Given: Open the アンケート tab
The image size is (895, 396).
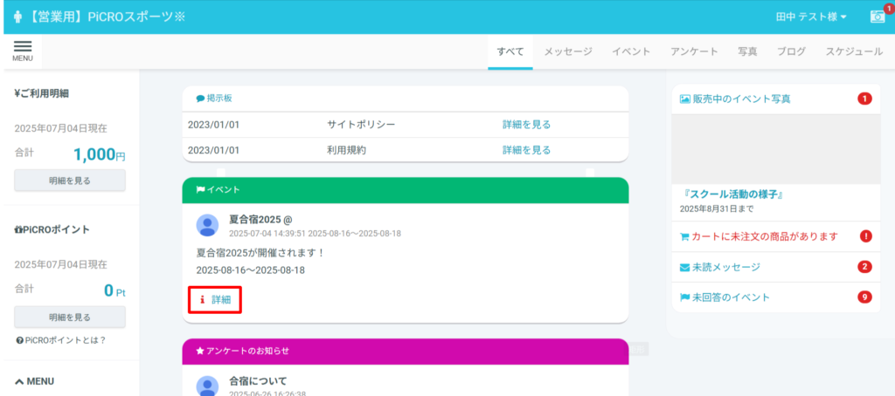Looking at the screenshot, I should click(694, 51).
